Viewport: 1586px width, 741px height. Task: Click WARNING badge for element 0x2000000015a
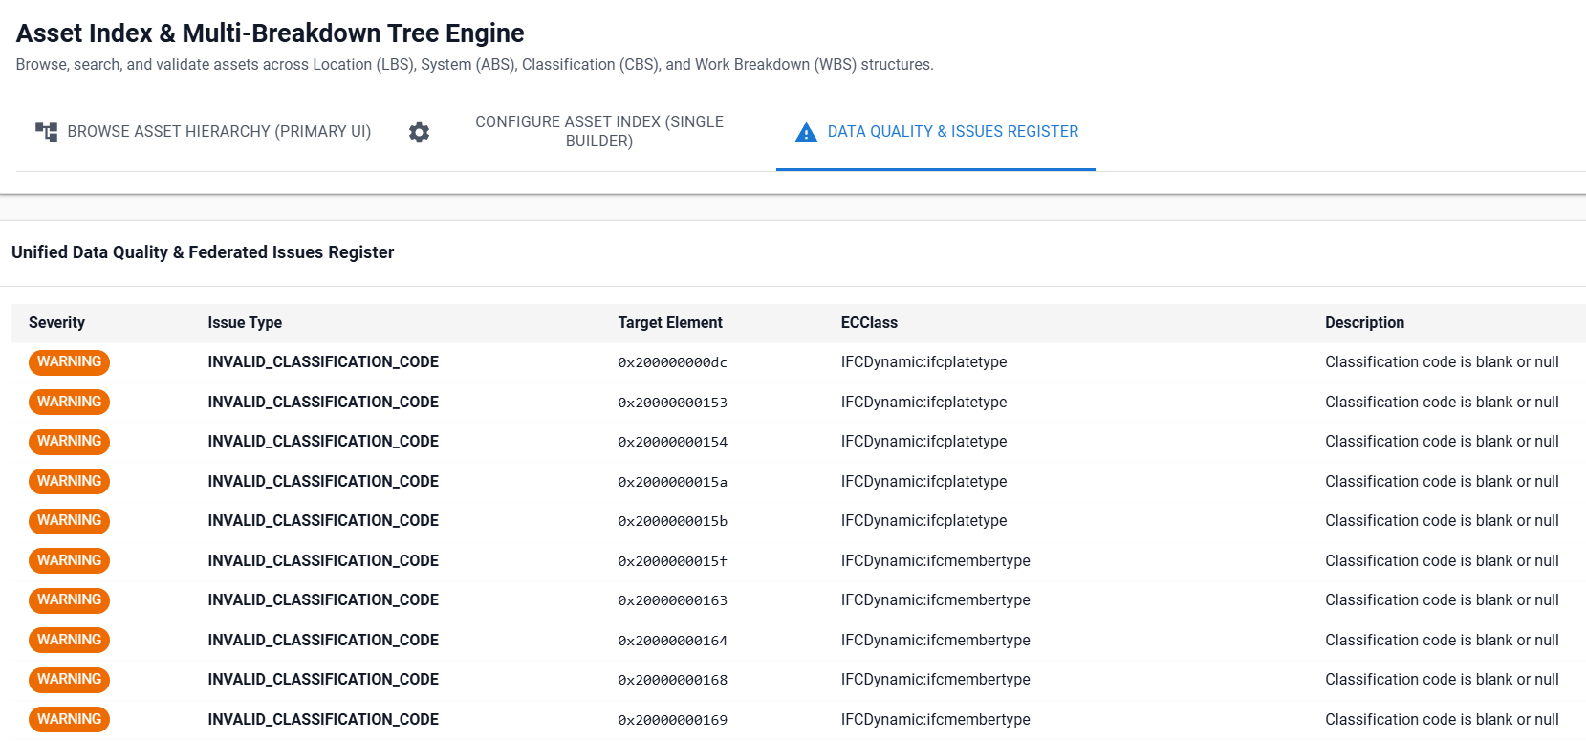point(69,481)
